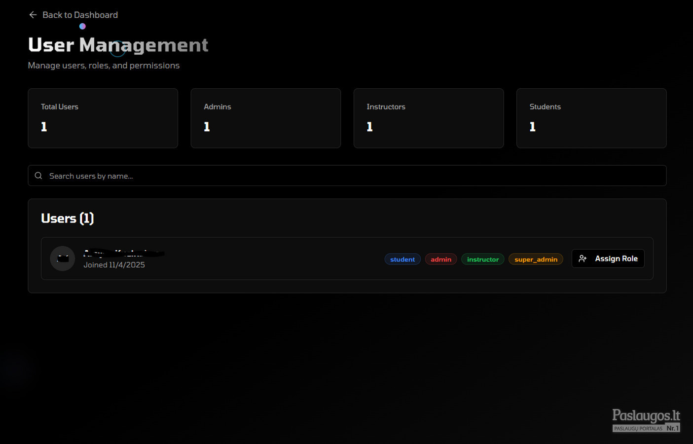The width and height of the screenshot is (693, 444).
Task: Open the Students stat card
Action: tap(591, 118)
